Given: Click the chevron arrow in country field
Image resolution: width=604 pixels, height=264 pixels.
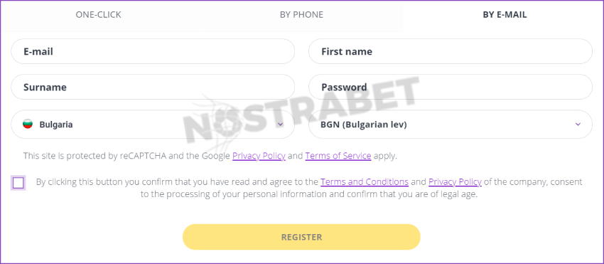Looking at the screenshot, I should 281,125.
